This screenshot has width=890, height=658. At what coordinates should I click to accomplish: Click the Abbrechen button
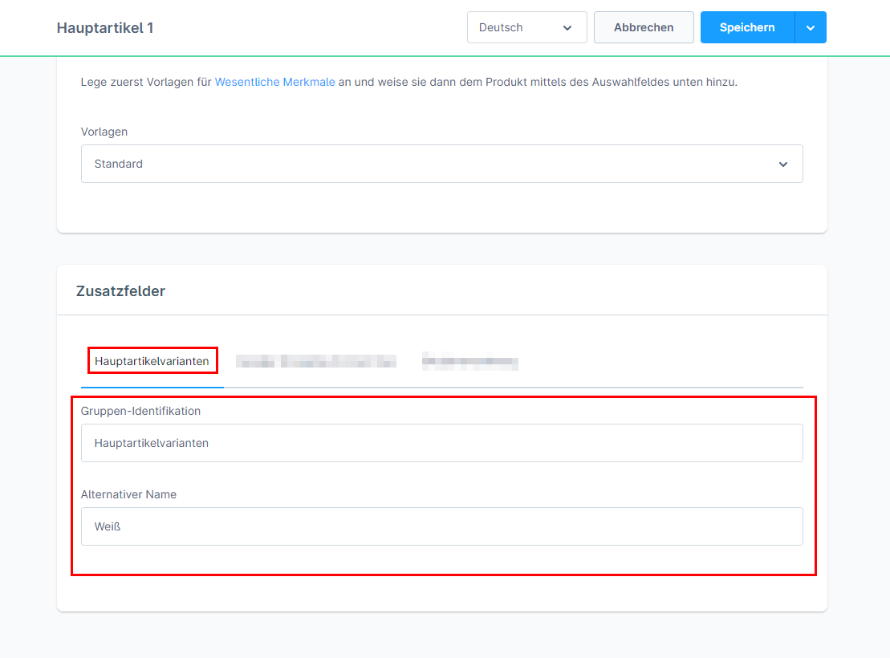(x=644, y=27)
